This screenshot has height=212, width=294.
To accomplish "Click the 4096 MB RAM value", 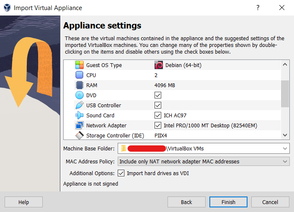I will pos(165,85).
